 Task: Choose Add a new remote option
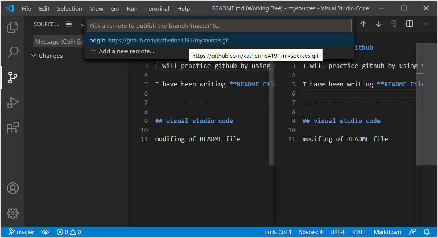coord(219,51)
